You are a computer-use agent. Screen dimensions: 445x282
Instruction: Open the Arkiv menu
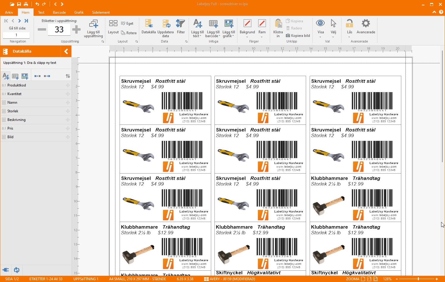[x=9, y=12]
